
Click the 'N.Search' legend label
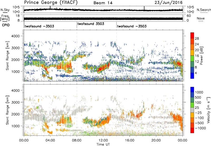[x=204, y=10]
